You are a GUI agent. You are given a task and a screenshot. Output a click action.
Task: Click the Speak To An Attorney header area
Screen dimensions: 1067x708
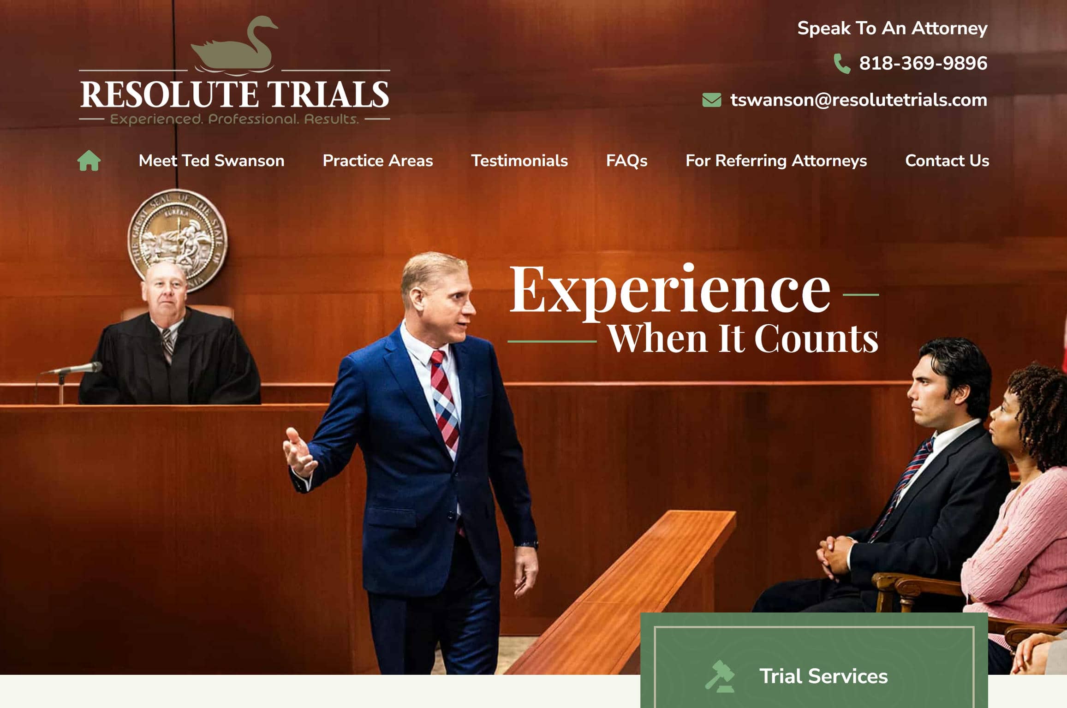coord(892,28)
